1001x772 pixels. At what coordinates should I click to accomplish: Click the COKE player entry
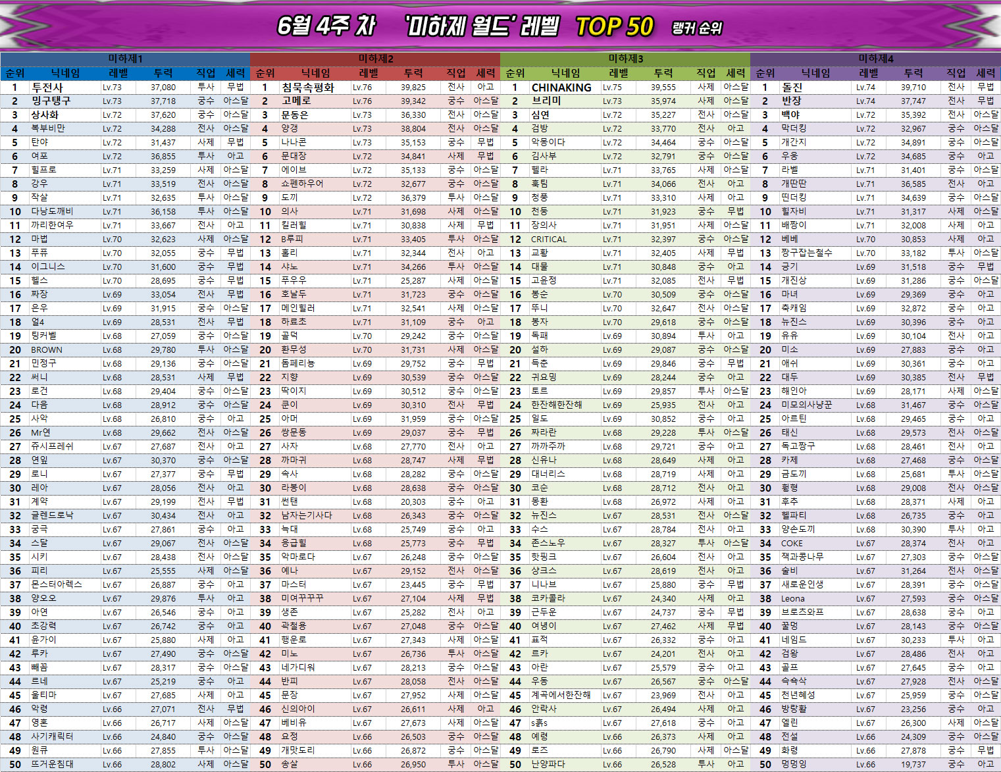click(792, 543)
